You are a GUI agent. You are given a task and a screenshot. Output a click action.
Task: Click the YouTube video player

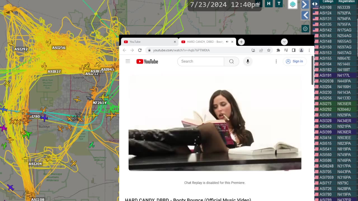tap(215, 122)
